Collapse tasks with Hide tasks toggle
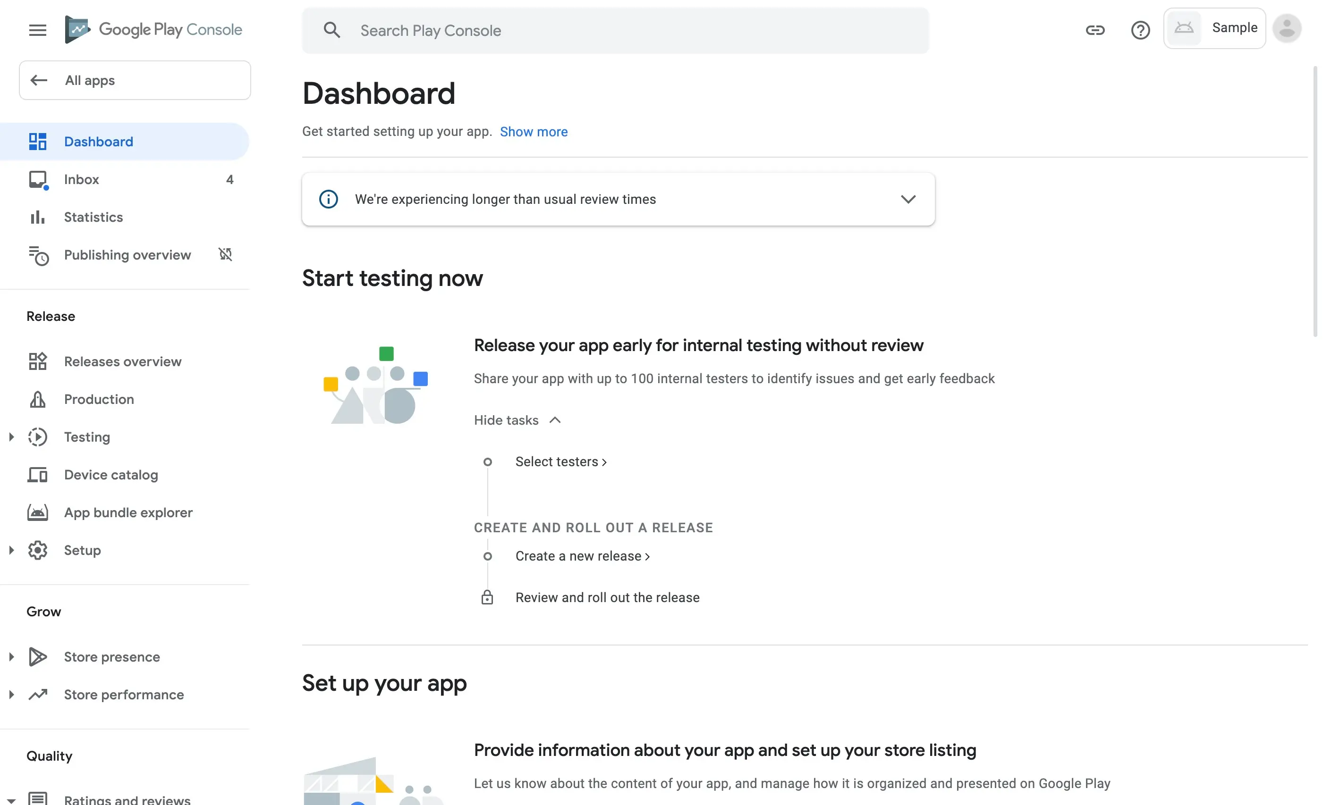This screenshot has height=805, width=1323. (517, 420)
